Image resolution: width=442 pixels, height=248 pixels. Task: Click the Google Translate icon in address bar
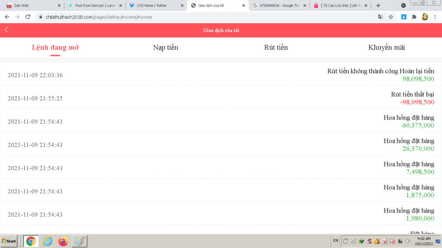(x=380, y=17)
